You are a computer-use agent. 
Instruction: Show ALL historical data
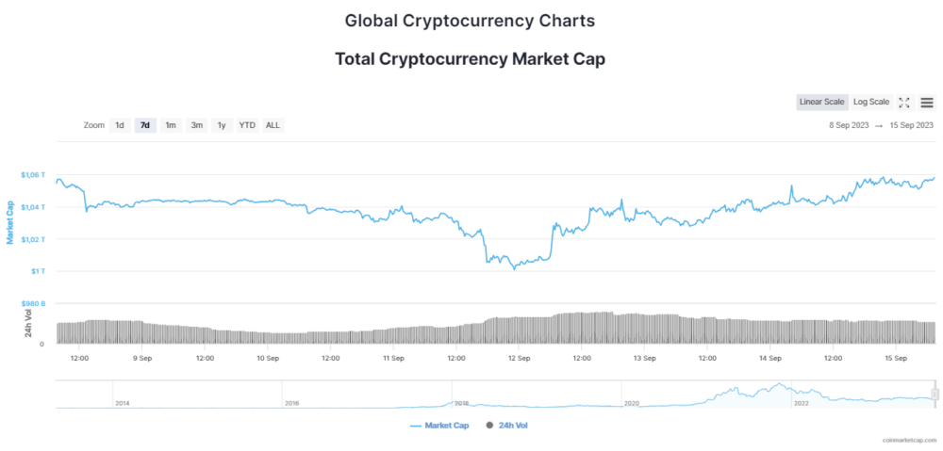tap(273, 125)
